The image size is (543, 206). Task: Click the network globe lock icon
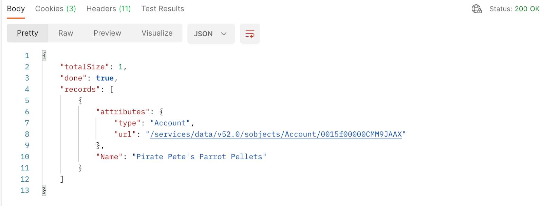477,9
